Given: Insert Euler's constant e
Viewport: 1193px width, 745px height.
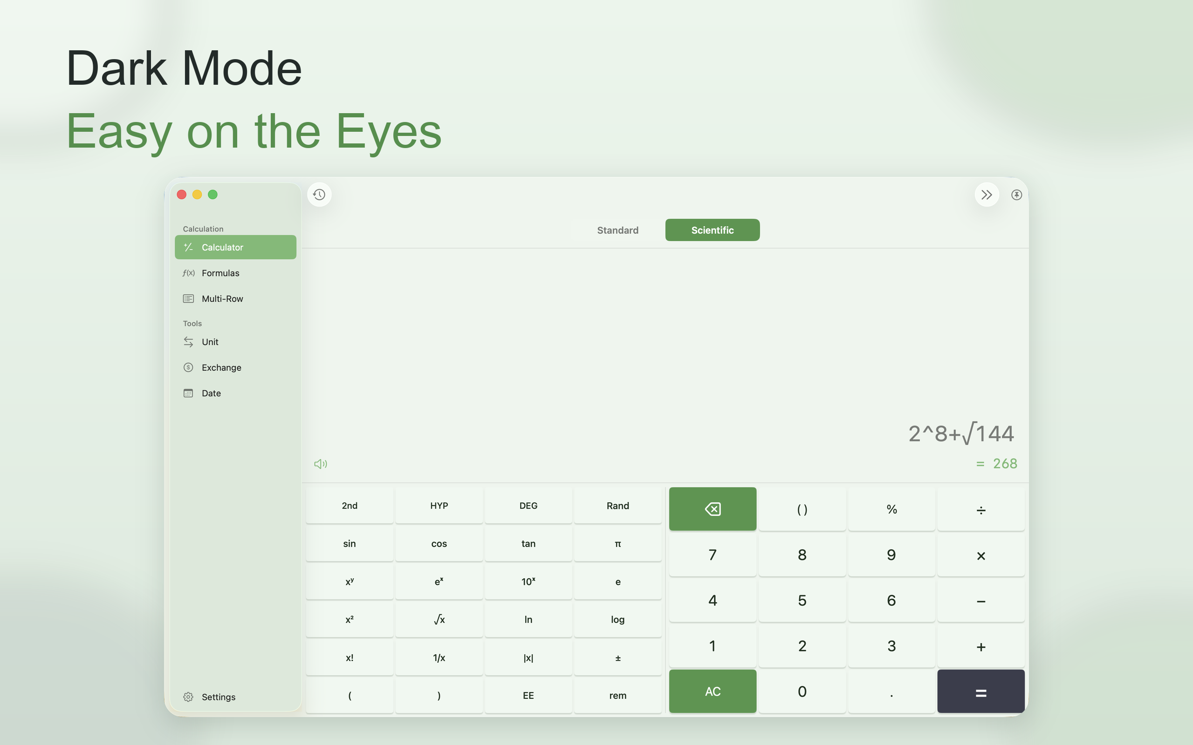Looking at the screenshot, I should 617,582.
